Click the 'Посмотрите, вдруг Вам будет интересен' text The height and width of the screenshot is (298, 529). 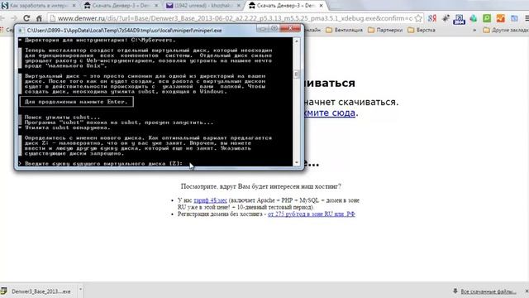pos(261,186)
